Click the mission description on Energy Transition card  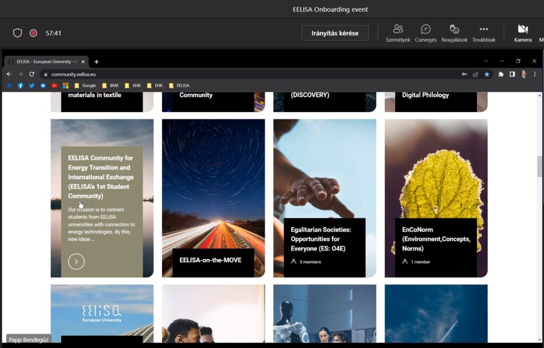point(101,224)
